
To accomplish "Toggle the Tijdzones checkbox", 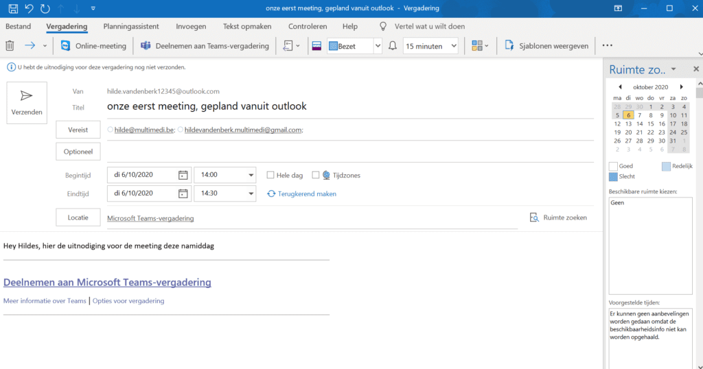I will [x=316, y=175].
